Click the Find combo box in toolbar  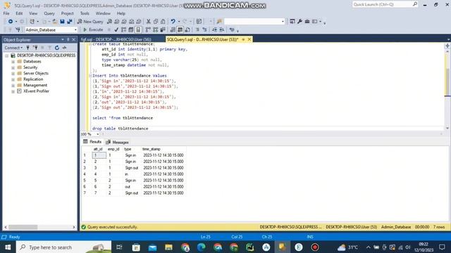click(254, 22)
